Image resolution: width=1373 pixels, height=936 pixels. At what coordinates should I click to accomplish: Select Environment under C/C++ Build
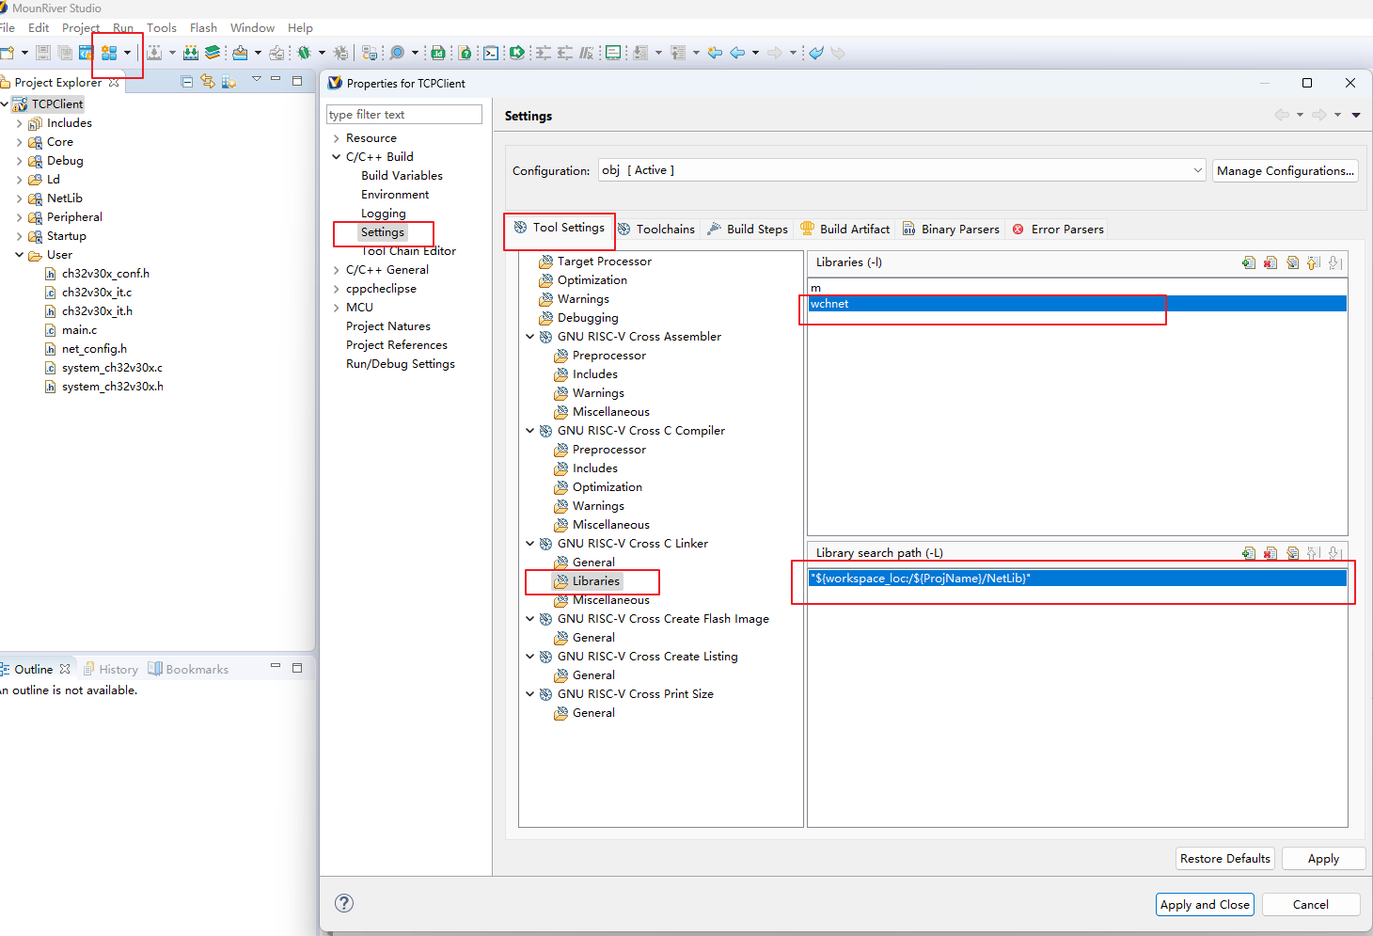[x=395, y=195]
